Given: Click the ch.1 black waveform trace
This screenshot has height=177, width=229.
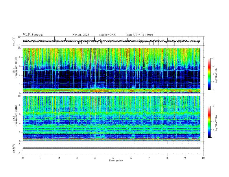Looking at the screenshot, I should [x=111, y=41].
